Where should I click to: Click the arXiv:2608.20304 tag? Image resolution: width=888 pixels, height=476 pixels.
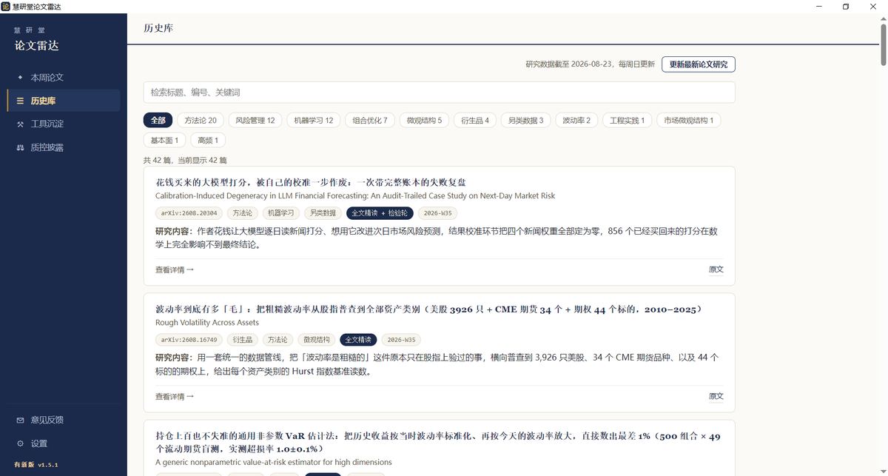[x=189, y=213]
